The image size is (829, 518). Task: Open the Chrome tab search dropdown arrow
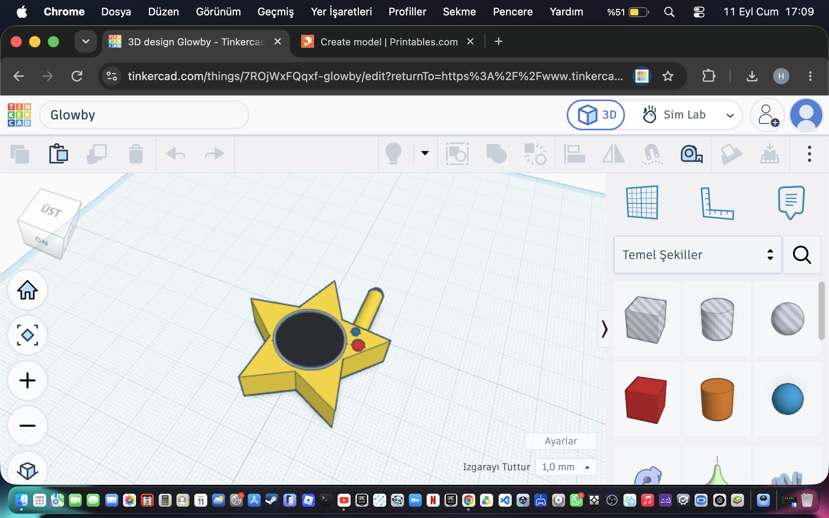point(86,41)
